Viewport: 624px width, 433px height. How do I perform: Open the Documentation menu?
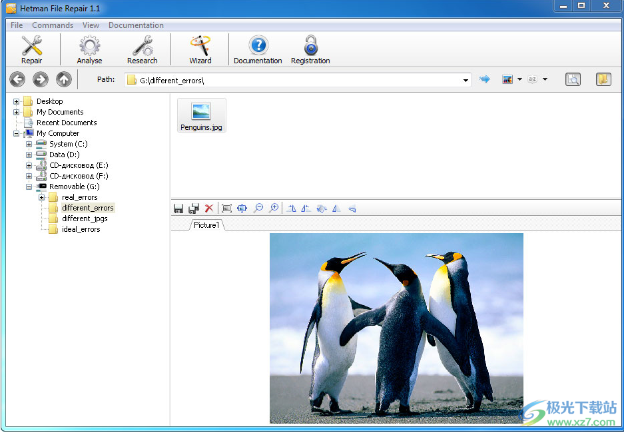click(x=136, y=25)
